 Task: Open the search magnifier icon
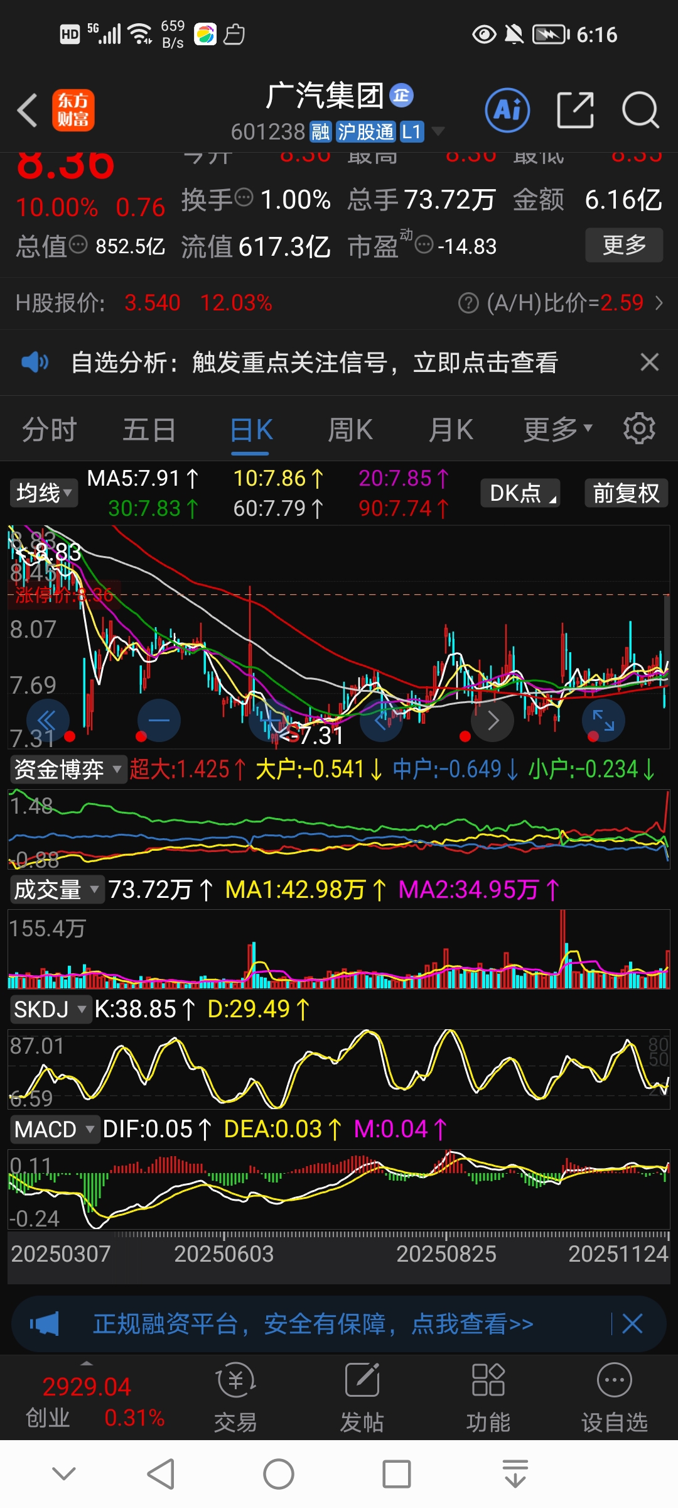tap(640, 111)
